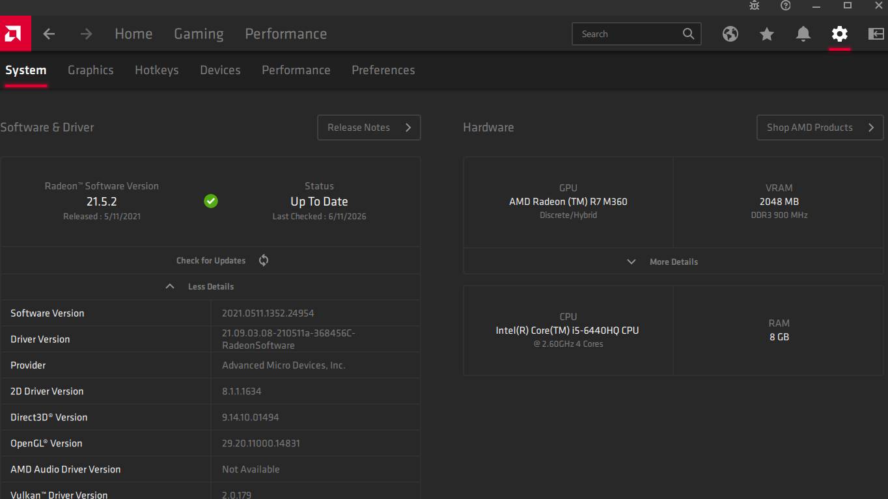Screen dimensions: 888x499
Task: Select Last Checked : 6/11/2026 text
Action: coord(319,217)
